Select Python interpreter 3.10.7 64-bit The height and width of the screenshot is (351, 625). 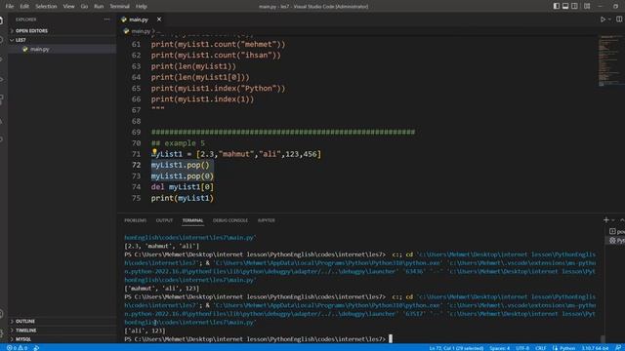click(x=595, y=348)
